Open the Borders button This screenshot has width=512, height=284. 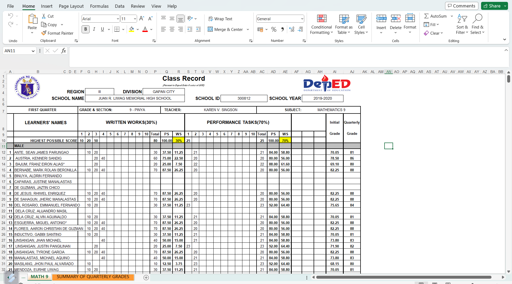pyautogui.click(x=117, y=29)
